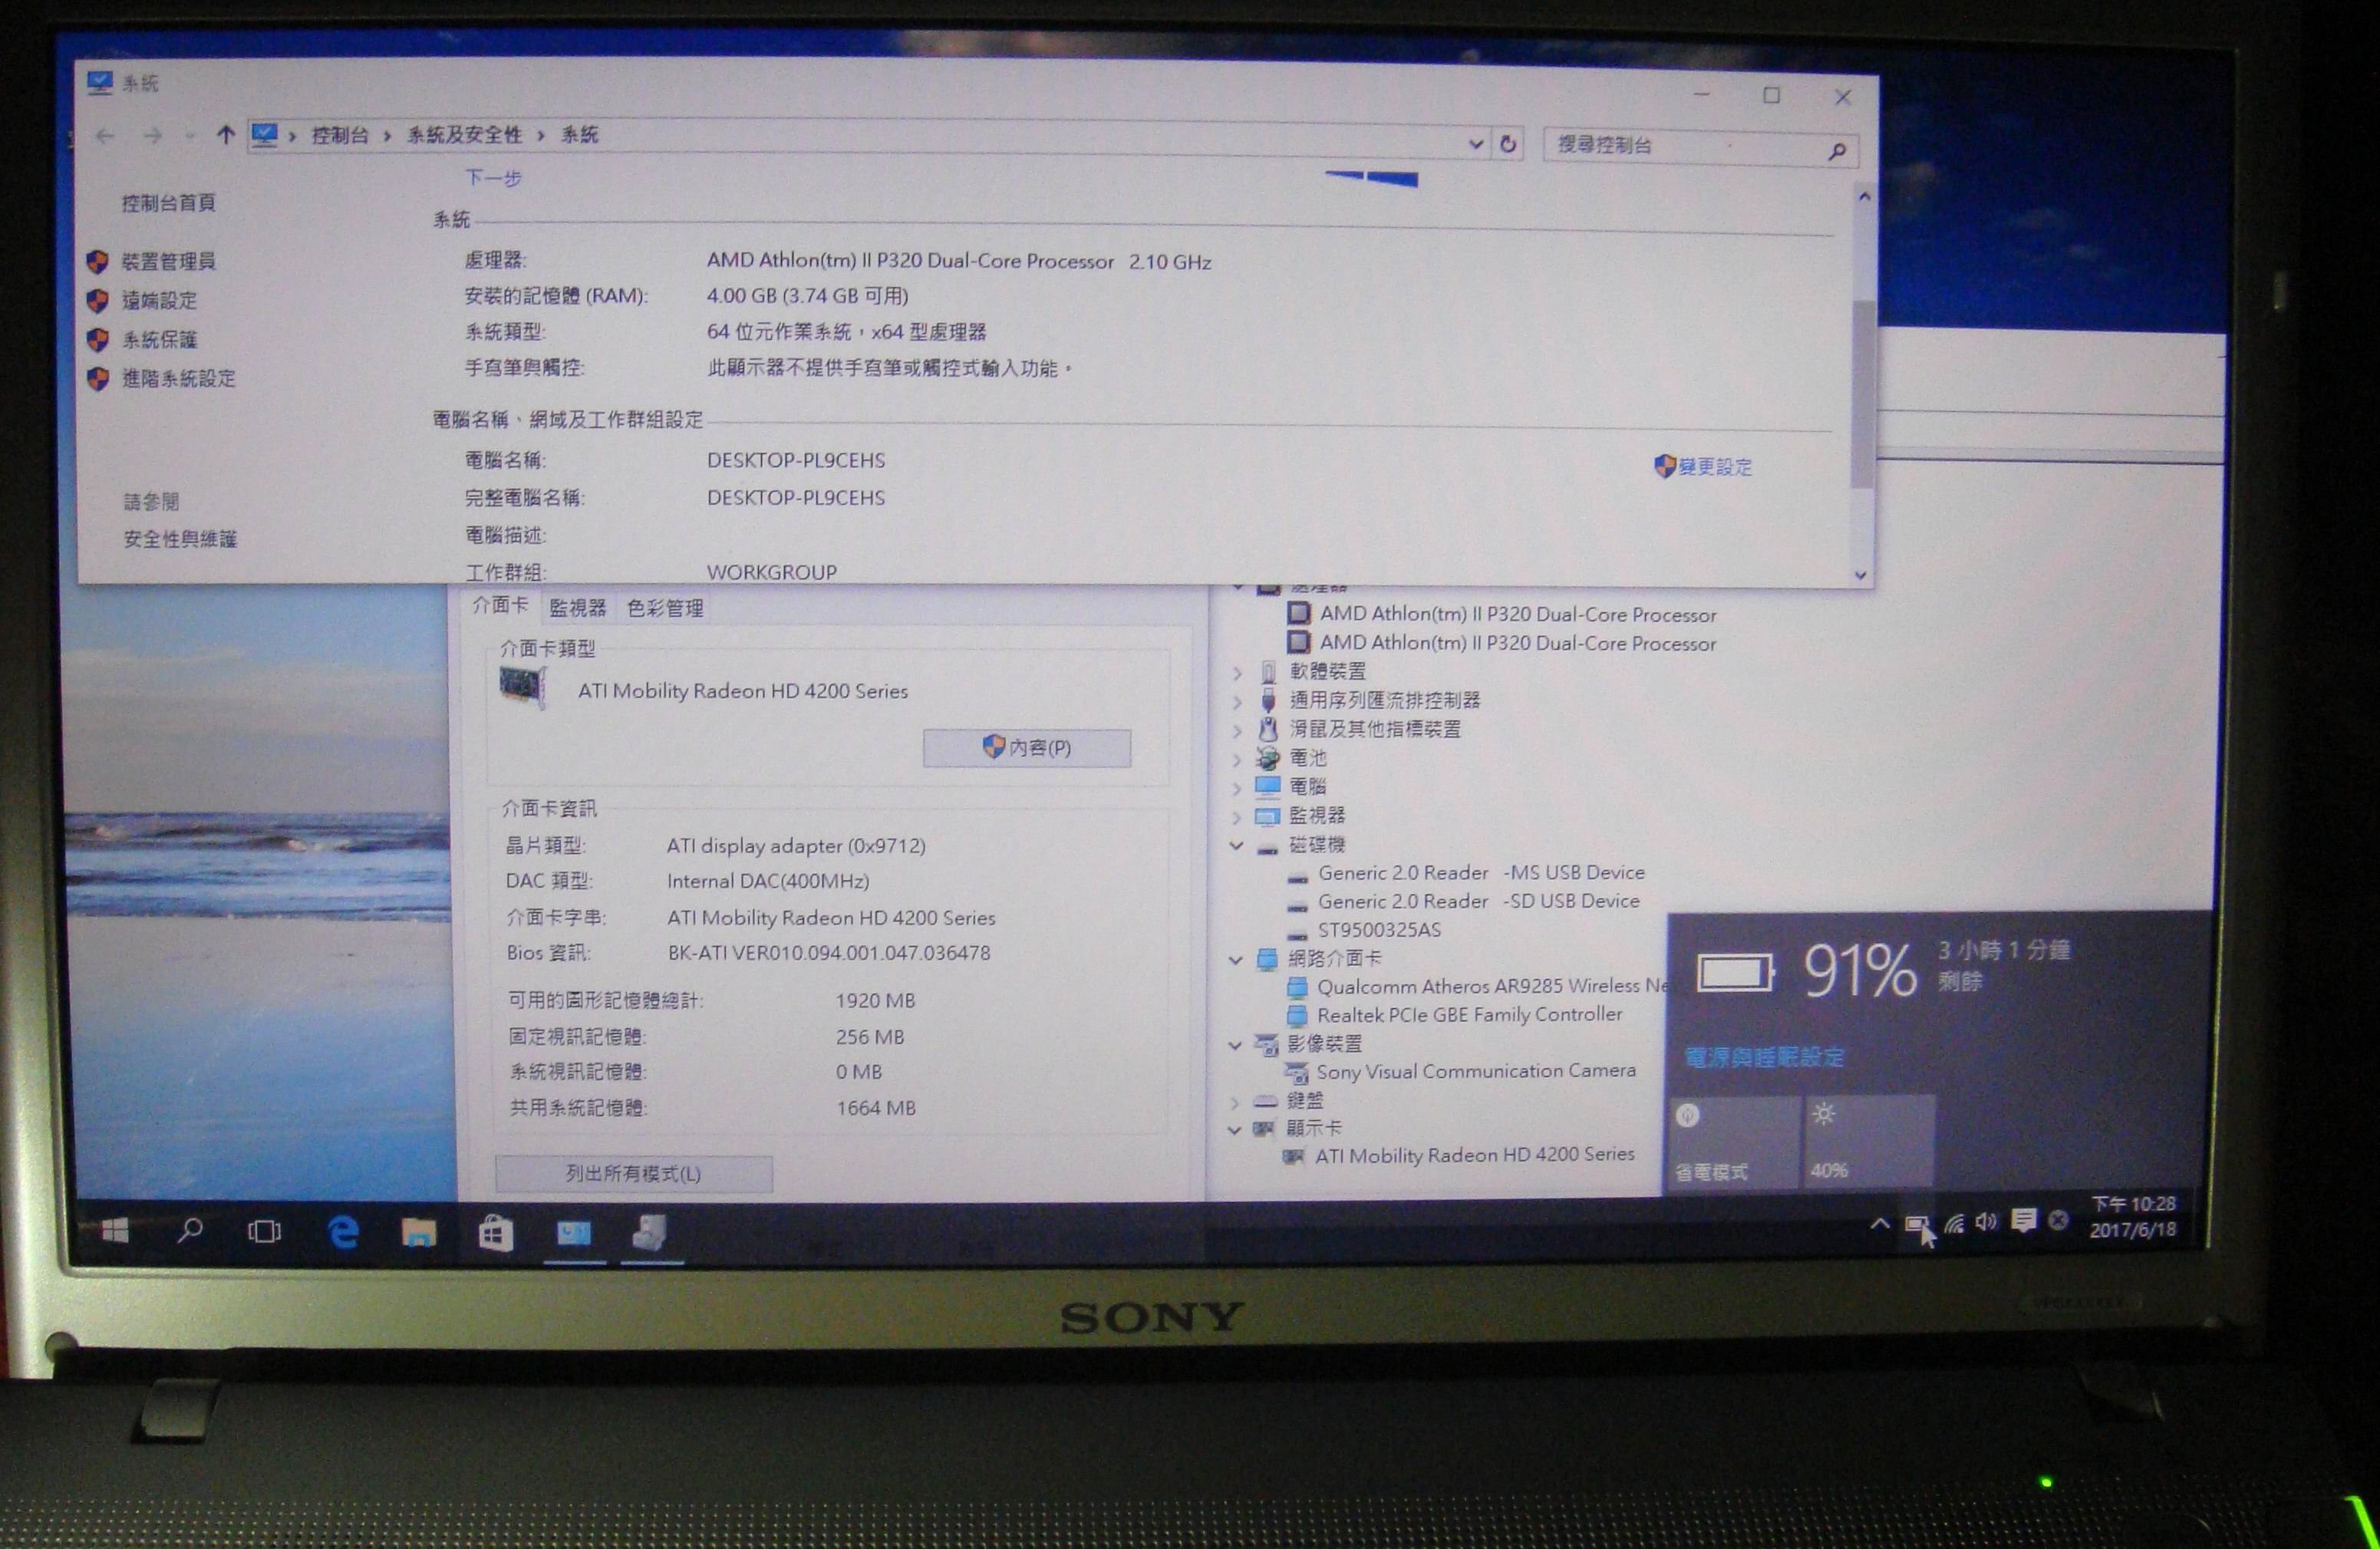
Task: Click the adapter card icon
Action: [523, 687]
